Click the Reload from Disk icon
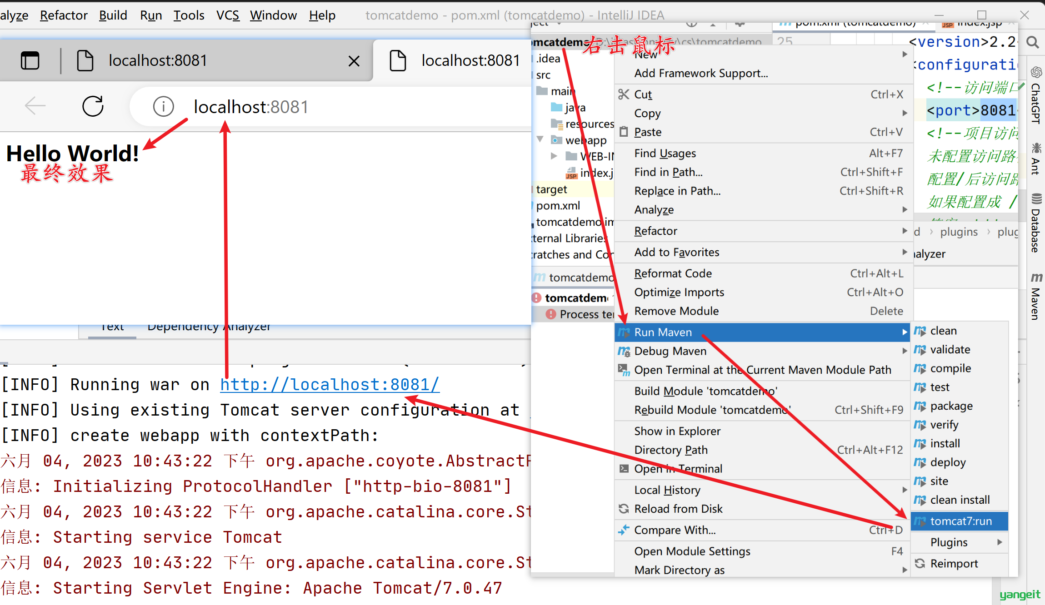Screen dimensions: 1045x605 click(x=624, y=509)
